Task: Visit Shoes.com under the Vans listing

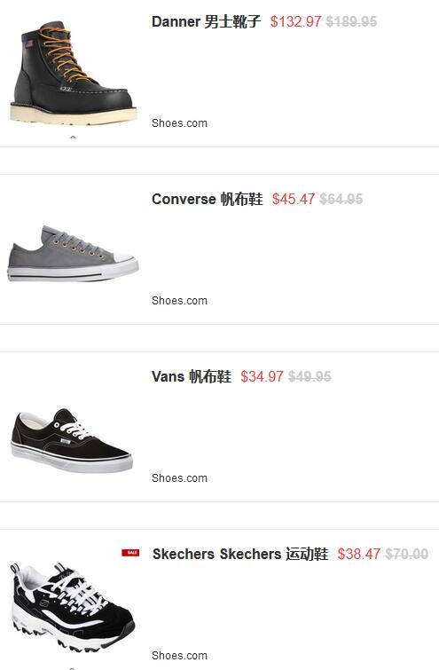Action: coord(179,477)
